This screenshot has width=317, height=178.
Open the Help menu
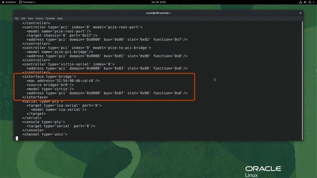point(59,18)
